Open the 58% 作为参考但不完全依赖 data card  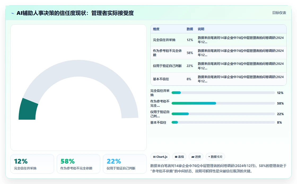78,164
